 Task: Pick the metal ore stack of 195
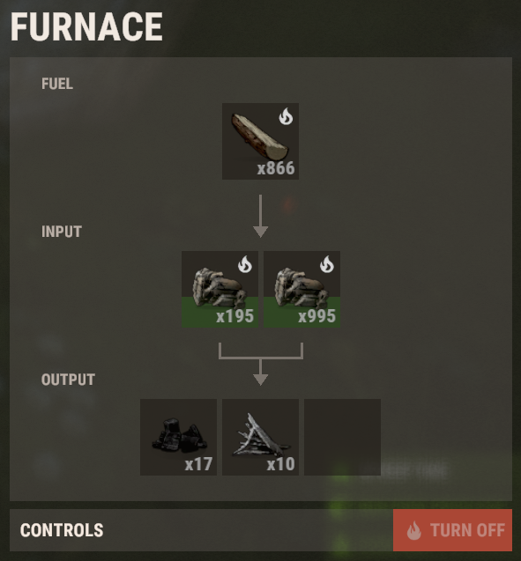point(220,289)
